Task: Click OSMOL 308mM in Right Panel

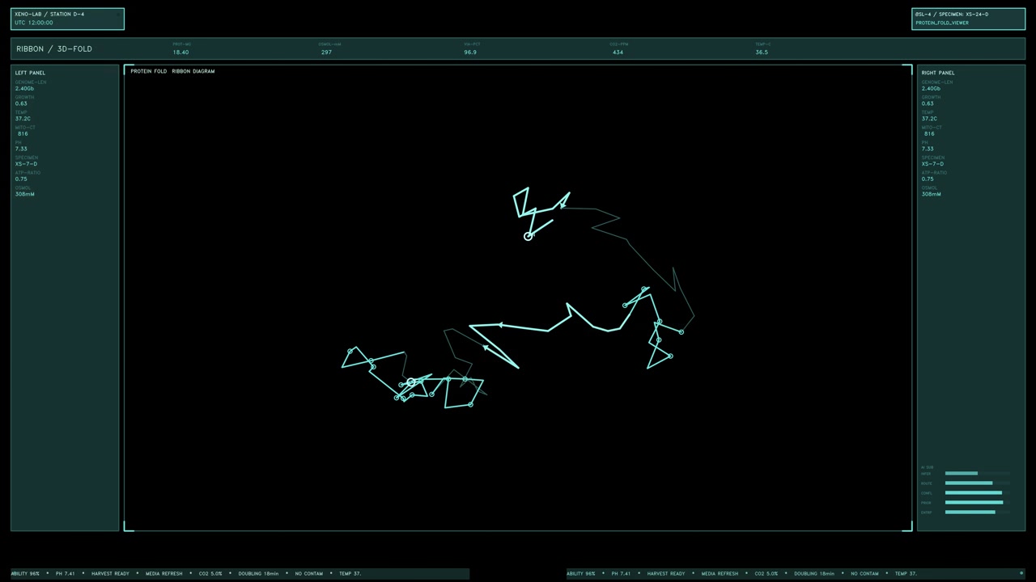Action: [x=931, y=191]
